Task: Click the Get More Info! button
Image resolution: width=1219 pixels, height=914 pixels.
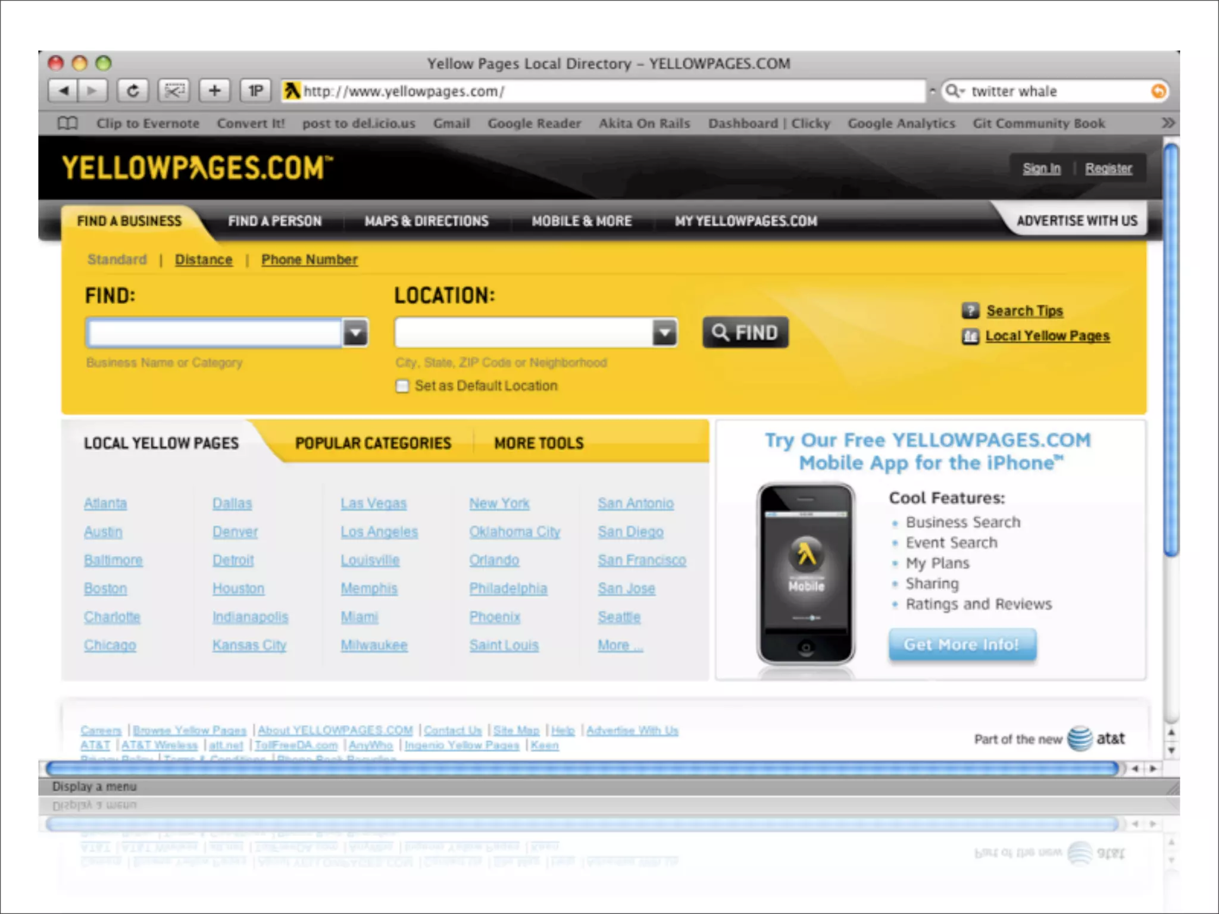Action: pos(962,644)
